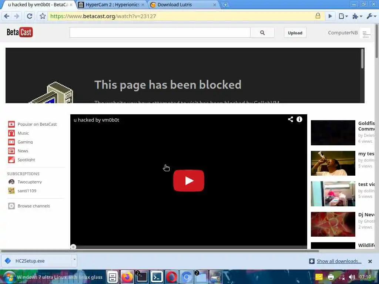Click the video progress bar scrubber handle

click(73, 247)
